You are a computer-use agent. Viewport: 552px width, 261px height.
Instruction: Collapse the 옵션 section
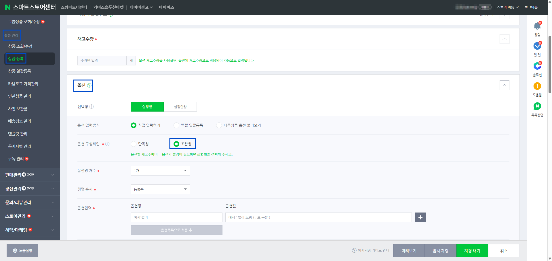point(504,85)
